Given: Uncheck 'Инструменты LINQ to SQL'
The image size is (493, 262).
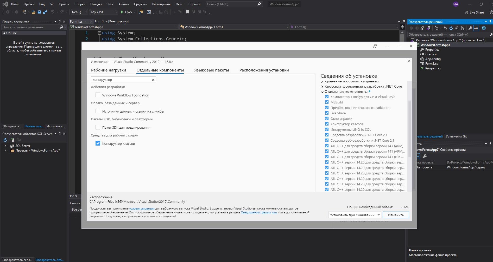Looking at the screenshot, I should pyautogui.click(x=327, y=129).
